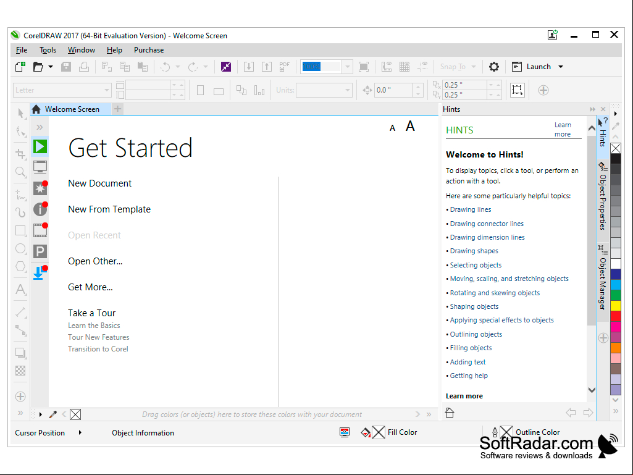Viewport: 633px width, 475px height.
Task: Open the File menu
Action: (22, 50)
